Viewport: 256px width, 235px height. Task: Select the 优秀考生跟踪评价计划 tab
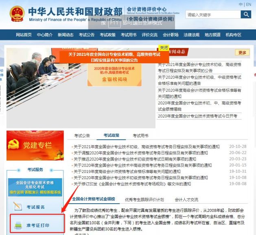[144, 200]
